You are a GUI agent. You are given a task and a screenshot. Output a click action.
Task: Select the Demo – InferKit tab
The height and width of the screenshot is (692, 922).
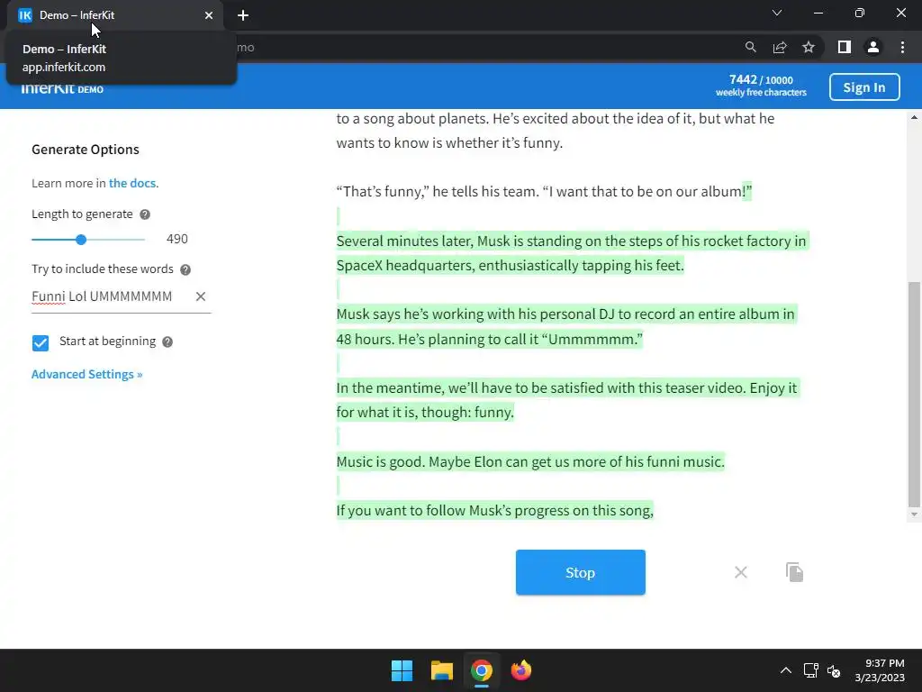point(114,15)
